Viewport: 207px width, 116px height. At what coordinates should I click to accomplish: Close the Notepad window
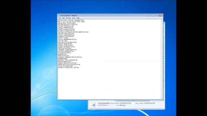coord(160,15)
